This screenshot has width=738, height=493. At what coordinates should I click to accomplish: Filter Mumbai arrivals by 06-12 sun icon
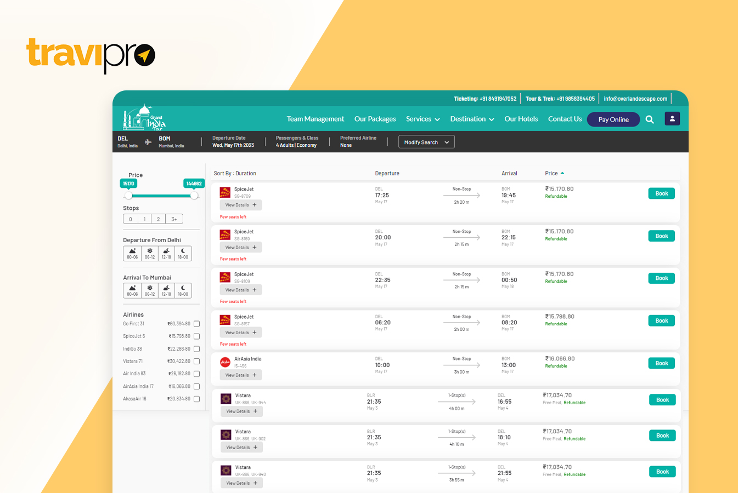[149, 290]
